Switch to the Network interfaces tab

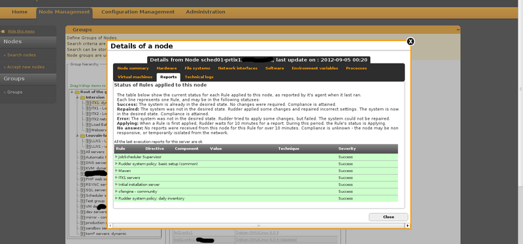(238, 68)
